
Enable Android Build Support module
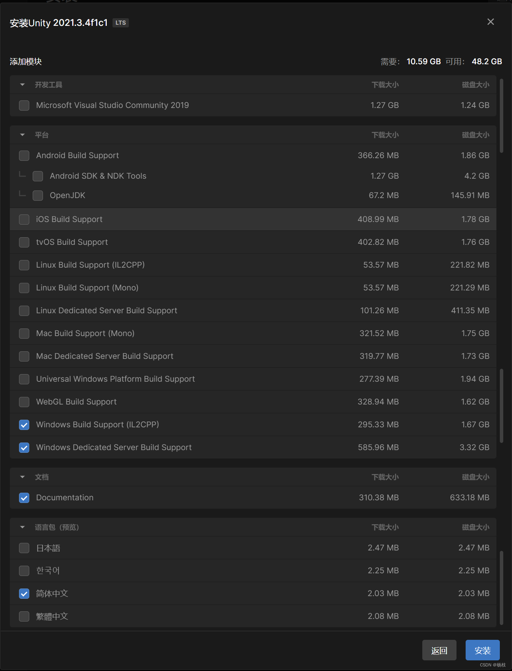tap(24, 155)
